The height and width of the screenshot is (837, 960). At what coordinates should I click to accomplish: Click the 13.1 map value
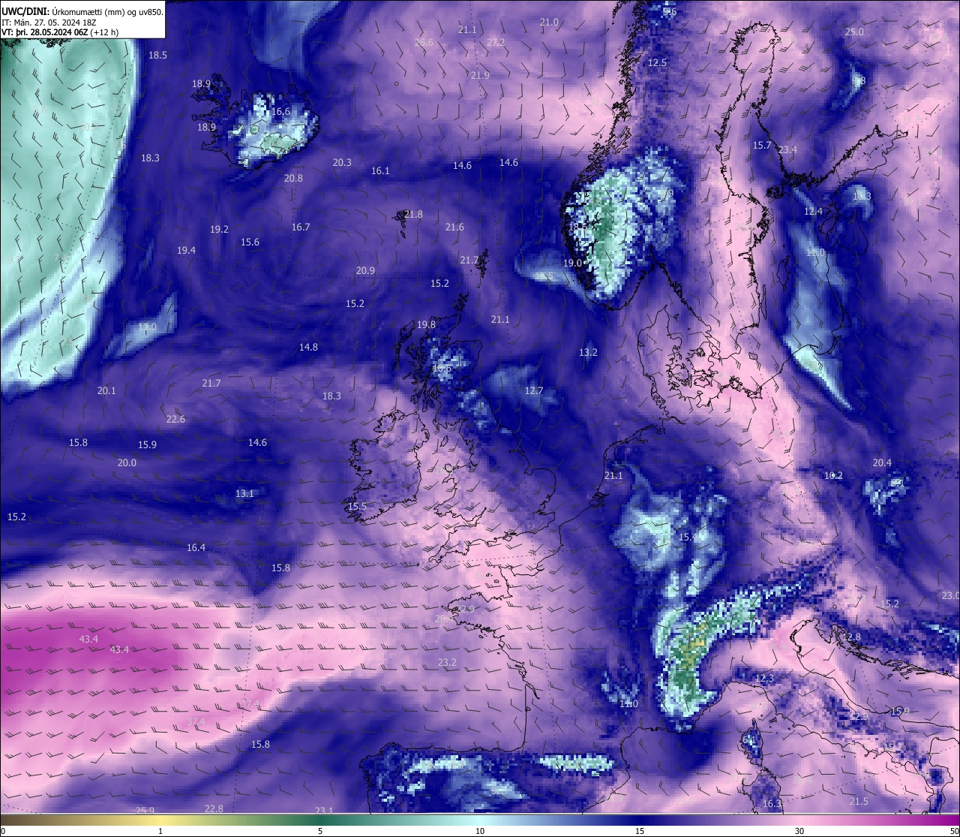pos(244,493)
